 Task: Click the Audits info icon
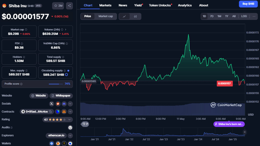tap(12, 128)
